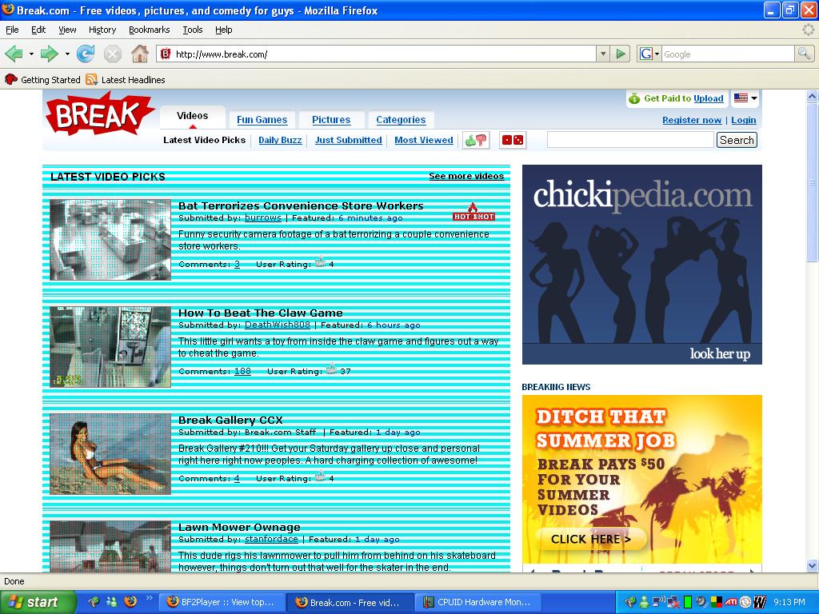
Task: Click the Google search input field
Action: coord(728,54)
